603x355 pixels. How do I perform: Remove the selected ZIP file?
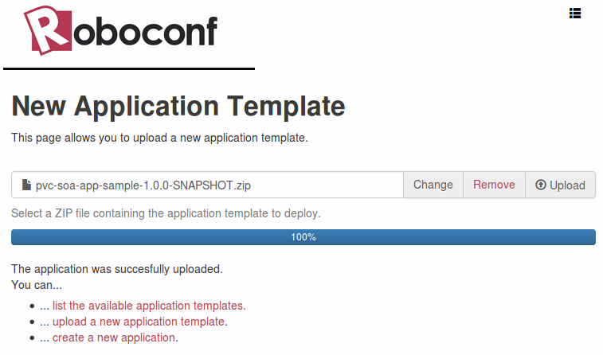tap(494, 185)
